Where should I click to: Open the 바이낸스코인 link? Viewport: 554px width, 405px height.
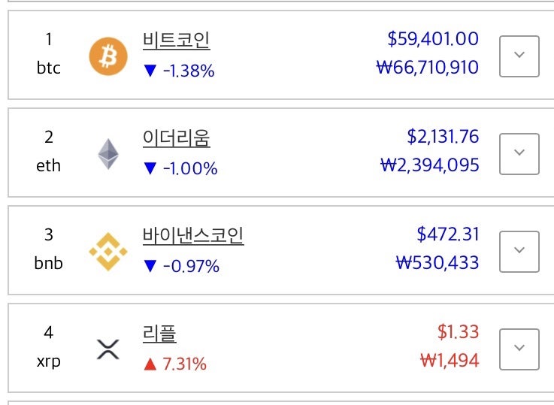click(193, 236)
